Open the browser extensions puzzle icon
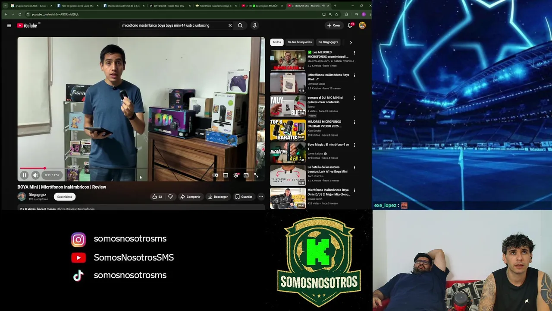 [346, 14]
